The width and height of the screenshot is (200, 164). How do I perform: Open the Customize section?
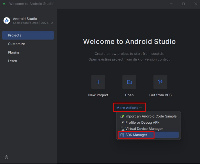click(x=28, y=44)
